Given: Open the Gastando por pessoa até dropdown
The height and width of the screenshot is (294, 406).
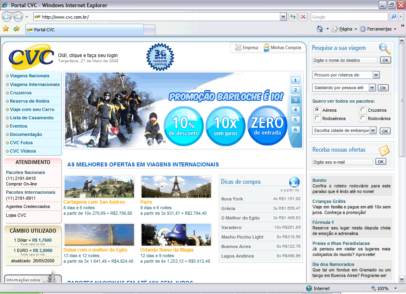Looking at the screenshot, I should (x=372, y=88).
